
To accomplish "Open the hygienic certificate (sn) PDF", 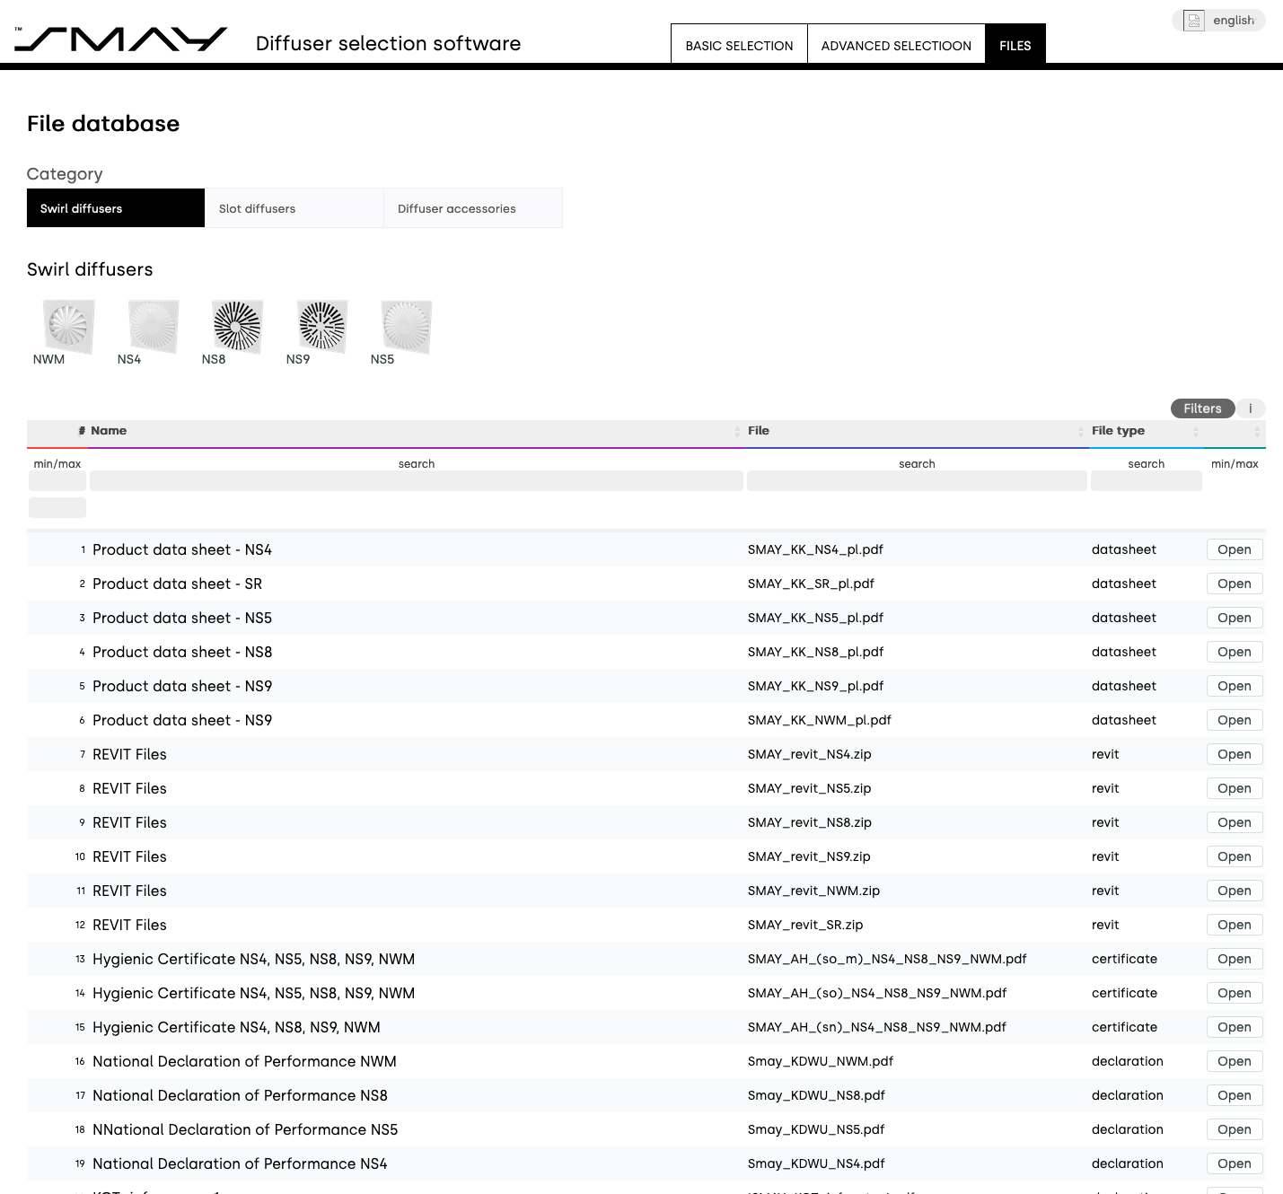I will [1235, 1027].
